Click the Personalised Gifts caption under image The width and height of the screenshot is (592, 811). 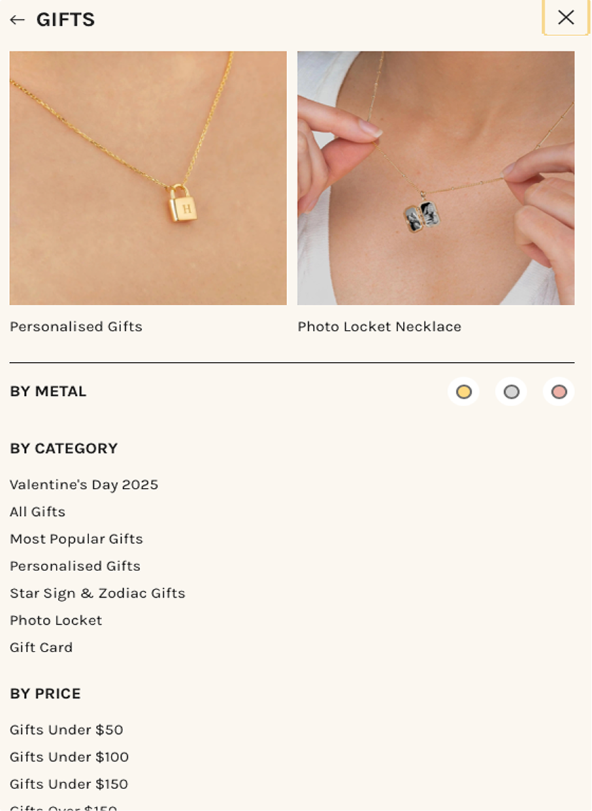(x=76, y=326)
